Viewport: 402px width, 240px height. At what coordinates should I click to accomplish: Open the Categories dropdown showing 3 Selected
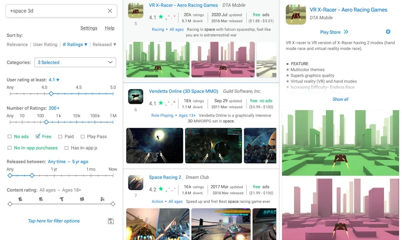tap(75, 62)
